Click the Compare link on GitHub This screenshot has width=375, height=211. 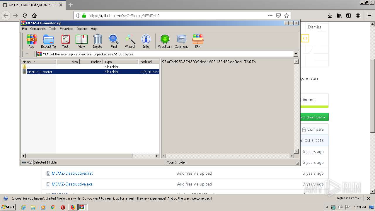click(x=313, y=129)
